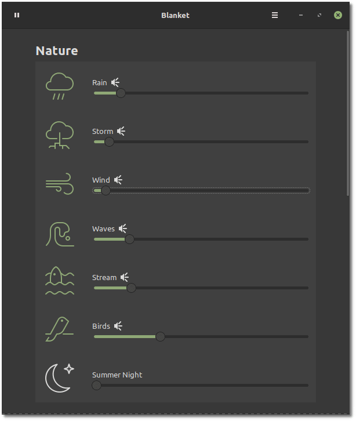Image resolution: width=356 pixels, height=421 pixels.
Task: Click the Stream volume slider handle
Action: (x=131, y=288)
